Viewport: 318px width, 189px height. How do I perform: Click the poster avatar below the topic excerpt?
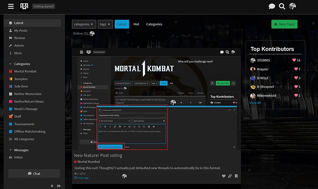click(124, 176)
